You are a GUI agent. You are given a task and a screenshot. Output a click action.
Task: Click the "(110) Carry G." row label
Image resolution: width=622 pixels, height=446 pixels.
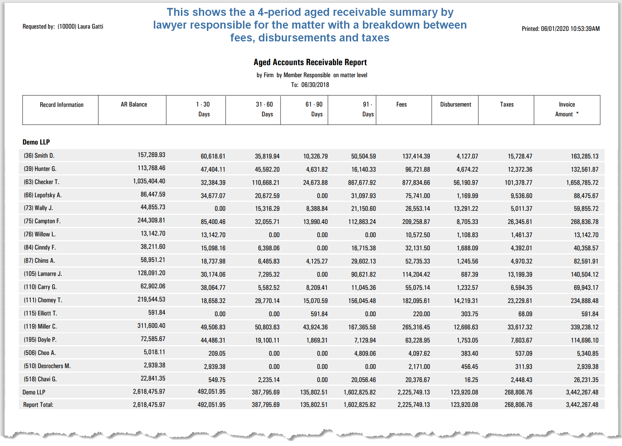pyautogui.click(x=40, y=287)
